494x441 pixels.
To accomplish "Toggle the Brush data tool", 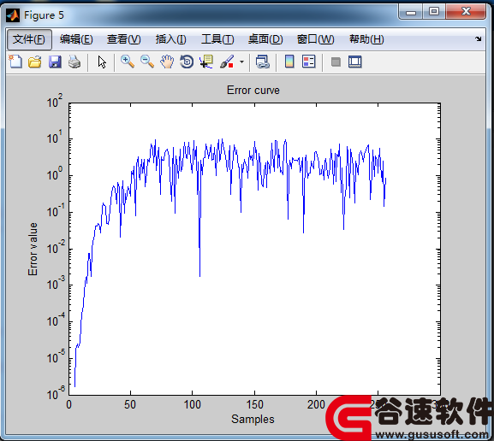I will (227, 62).
